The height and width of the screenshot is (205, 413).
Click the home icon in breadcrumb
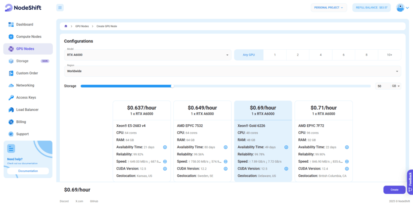point(66,26)
